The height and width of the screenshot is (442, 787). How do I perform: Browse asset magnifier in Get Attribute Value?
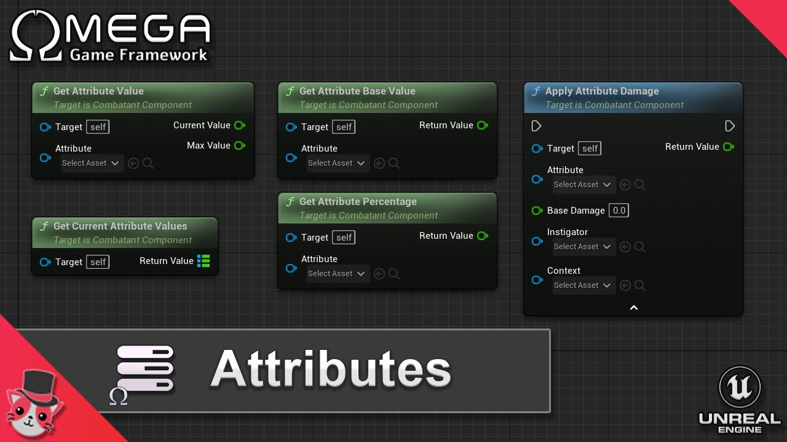pyautogui.click(x=148, y=163)
